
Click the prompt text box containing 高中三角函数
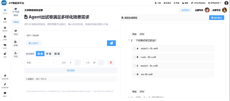[71, 35]
